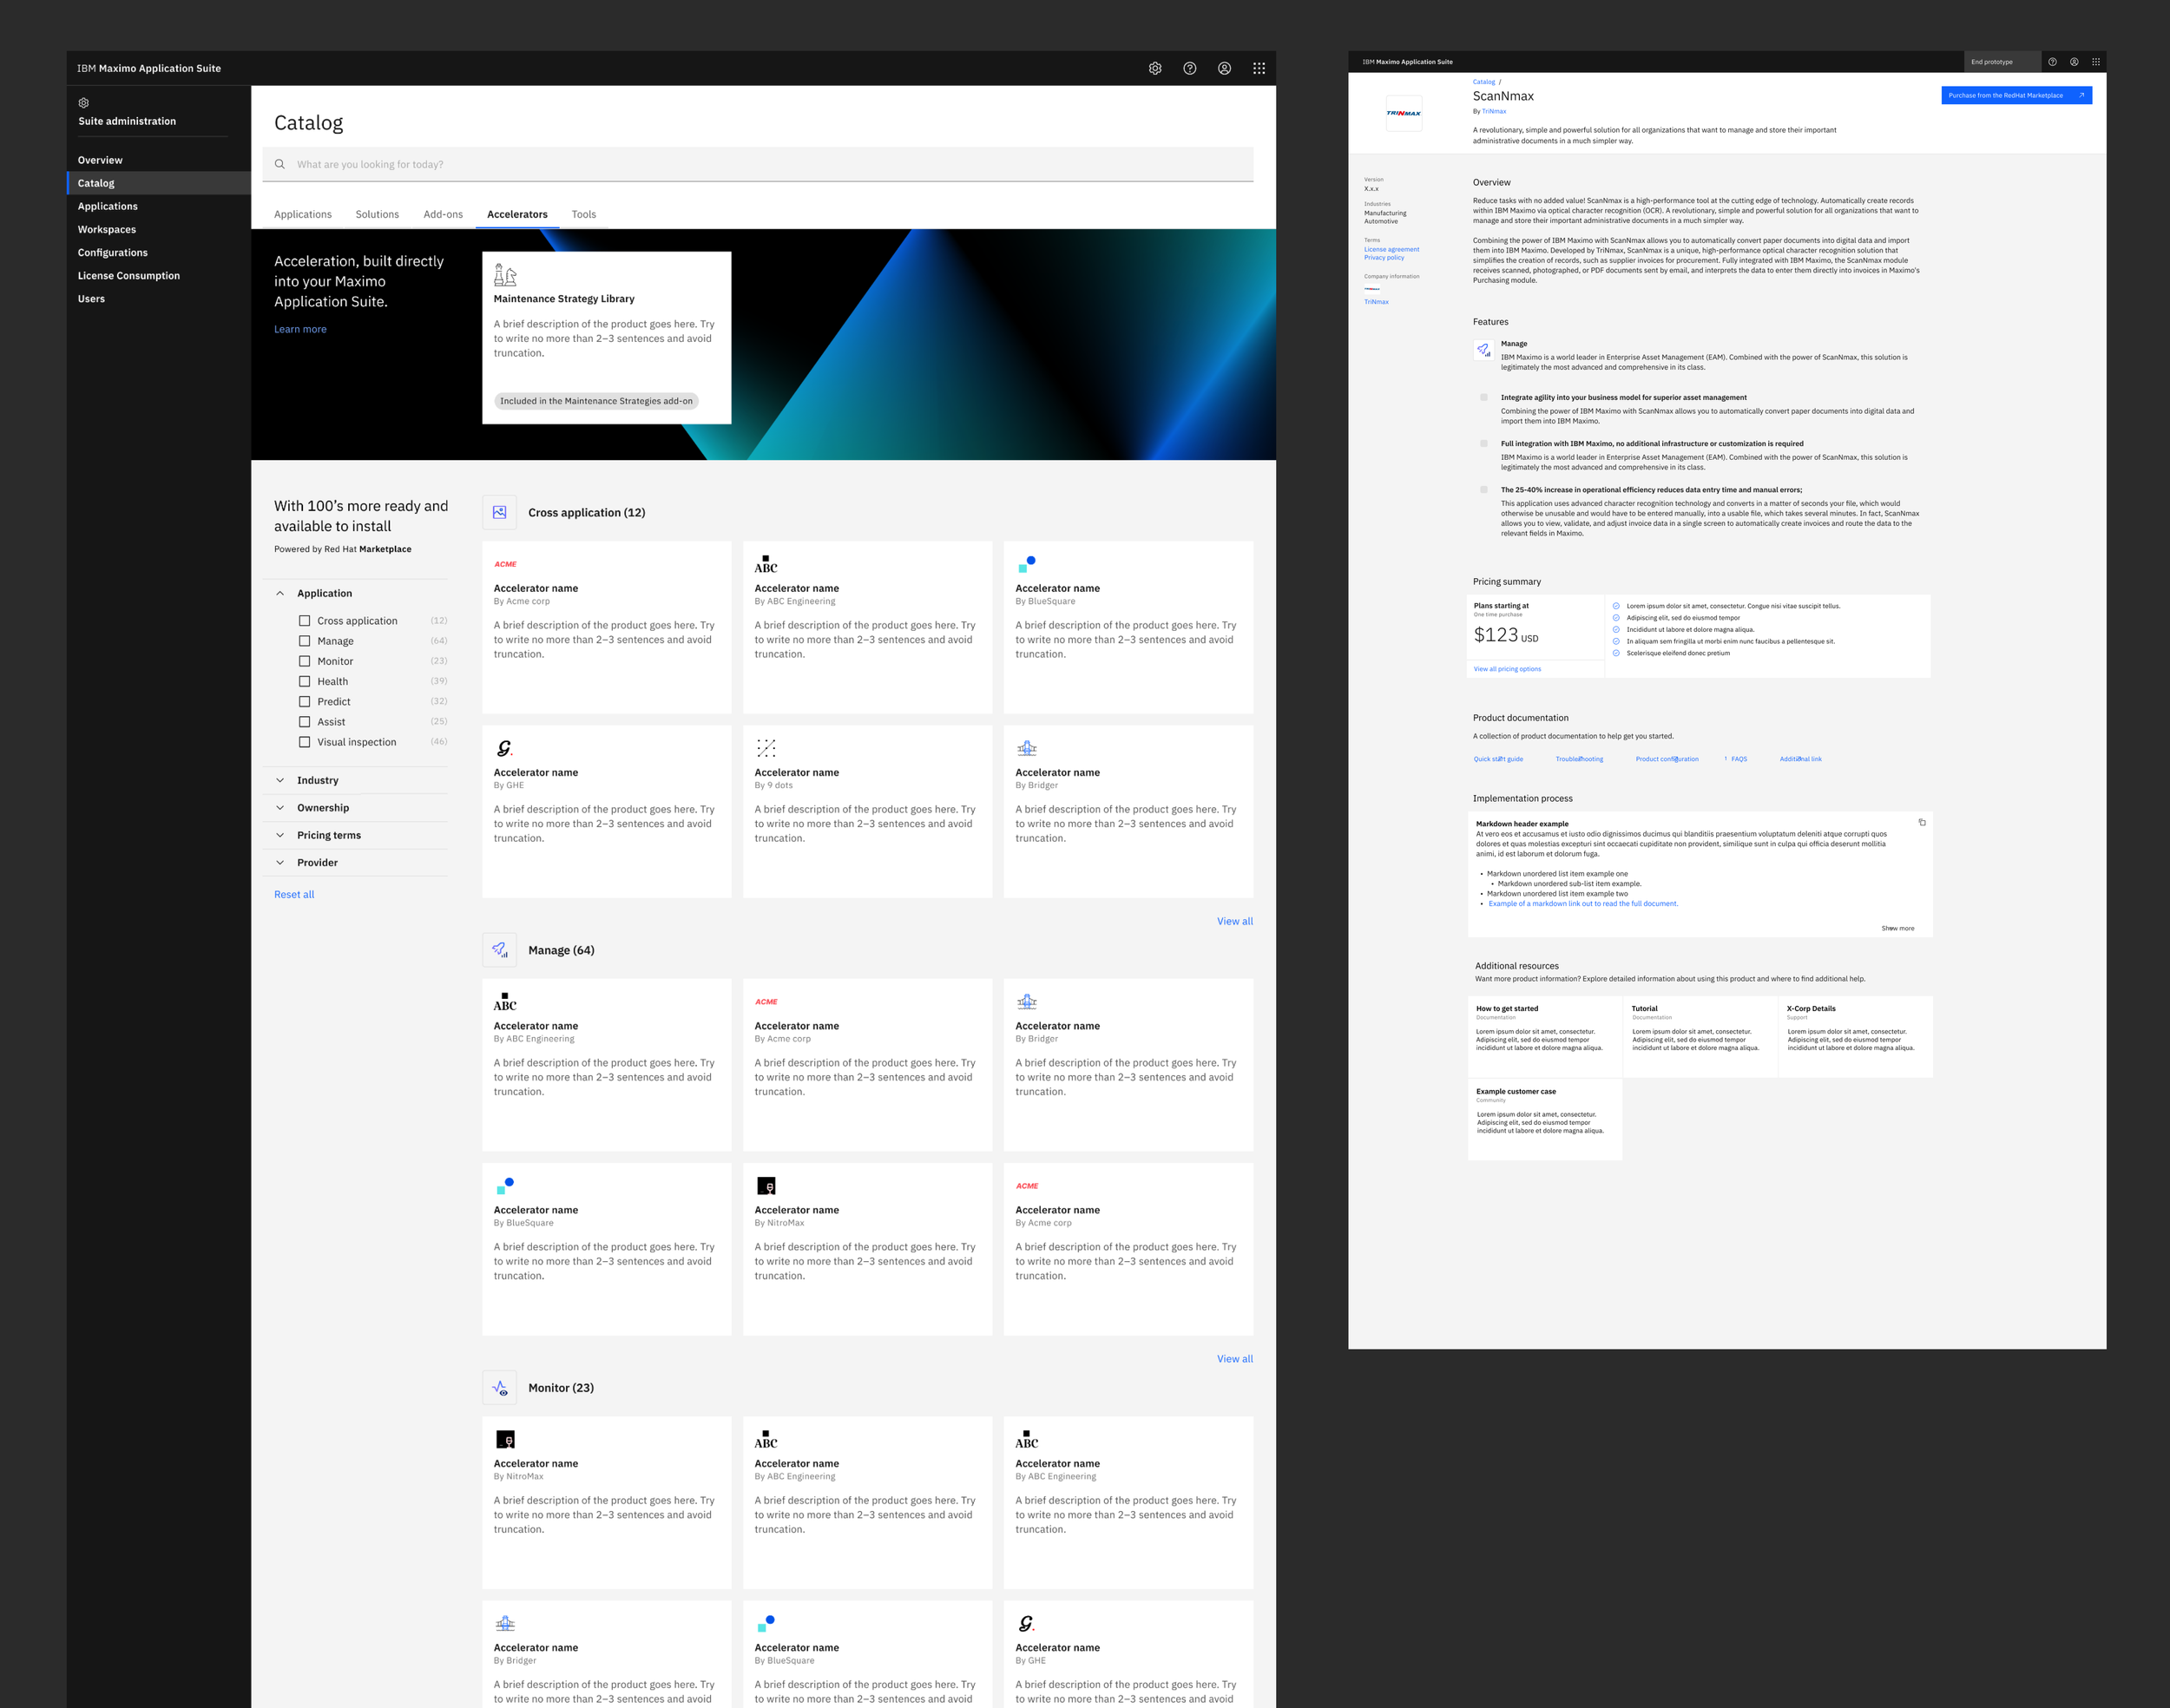The image size is (2170, 1708).
Task: Collapse the Application filter section
Action: pyautogui.click(x=281, y=592)
